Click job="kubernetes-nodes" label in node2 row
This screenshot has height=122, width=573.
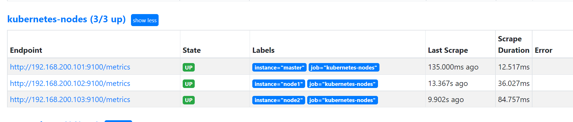pyautogui.click(x=342, y=100)
